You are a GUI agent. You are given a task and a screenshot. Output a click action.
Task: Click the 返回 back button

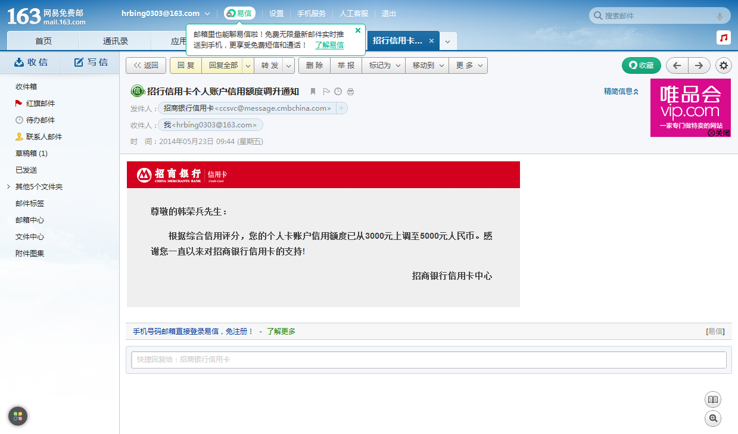146,65
